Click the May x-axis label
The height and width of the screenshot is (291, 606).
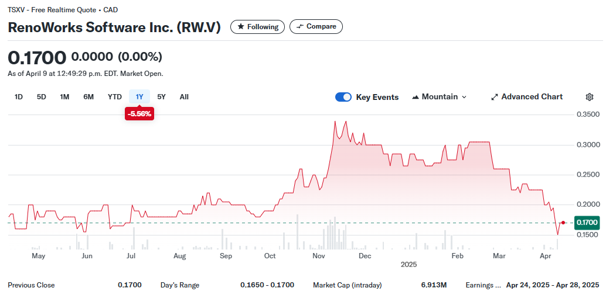38,256
